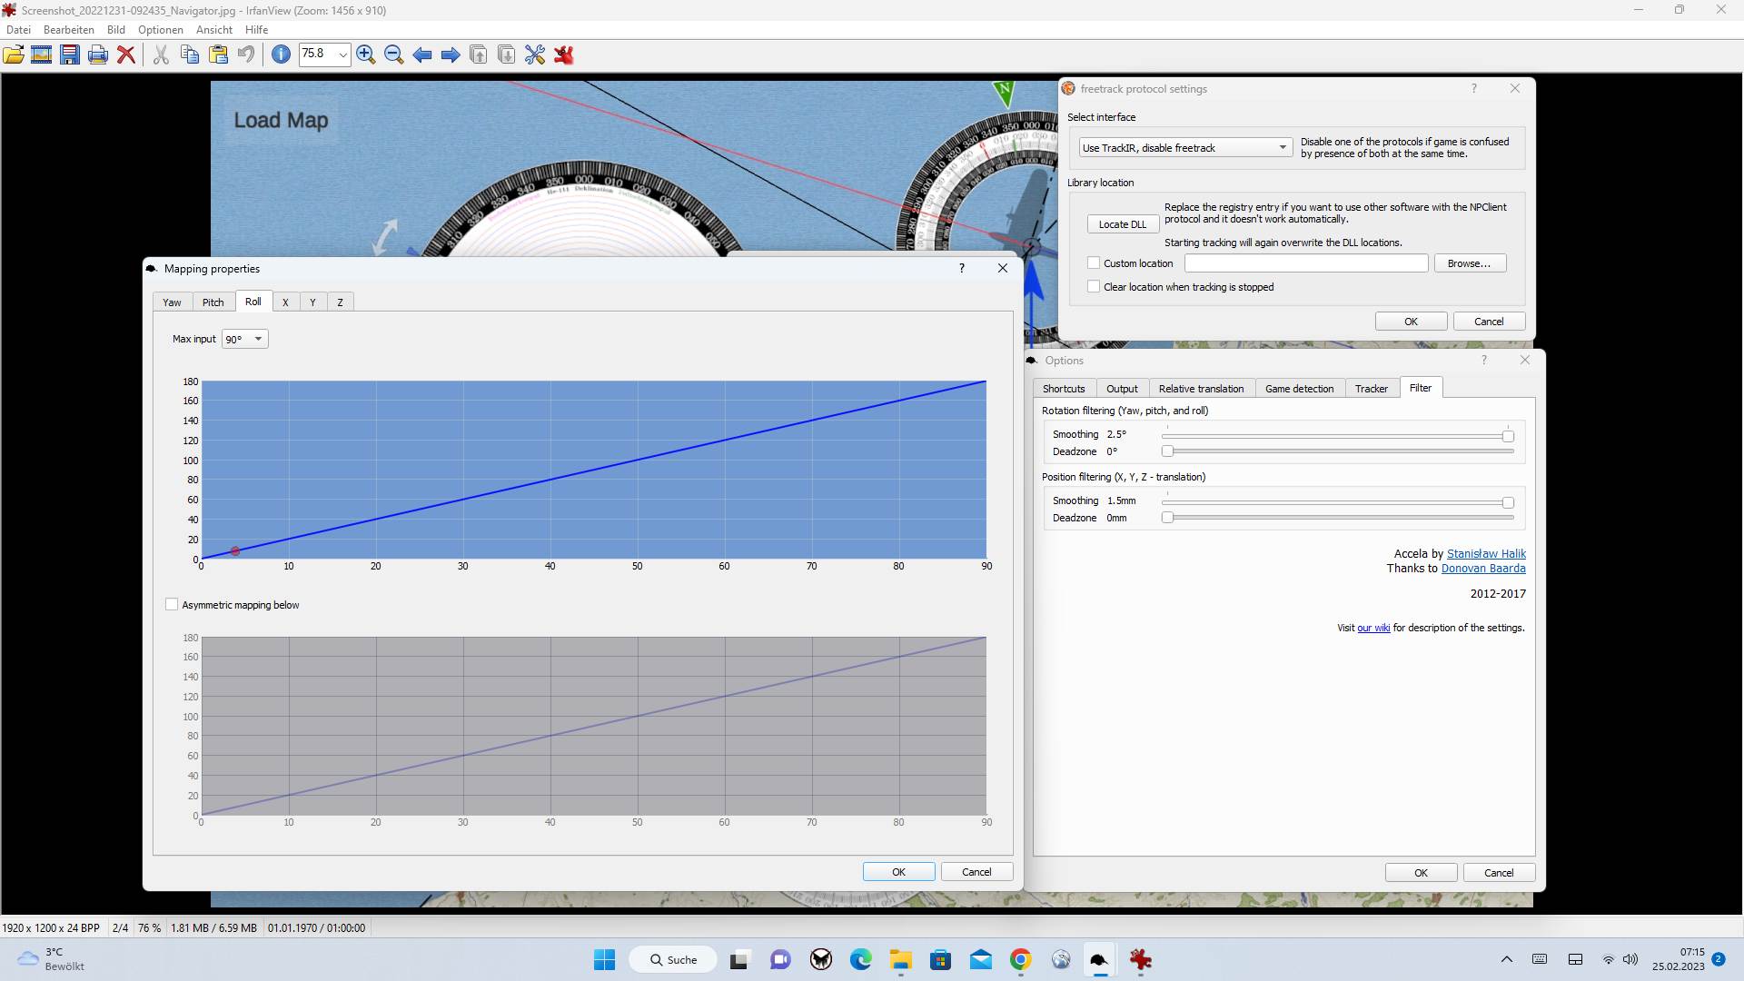1744x981 pixels.
Task: Click the save floppy disk icon
Action: pos(70,54)
